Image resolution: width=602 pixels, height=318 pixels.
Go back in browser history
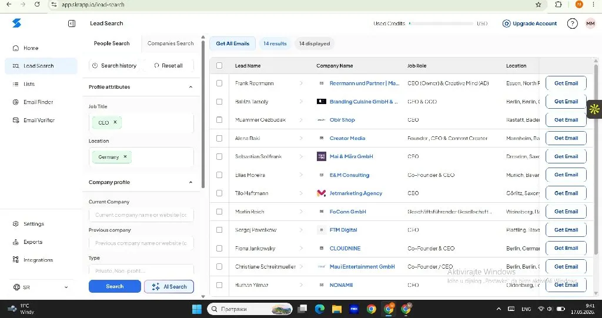coord(9,4)
